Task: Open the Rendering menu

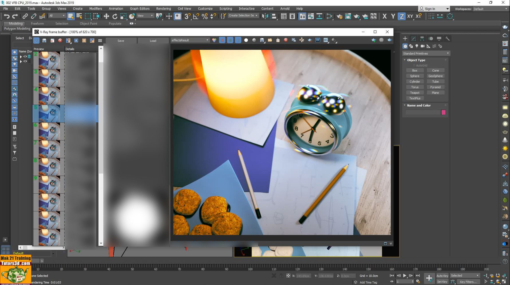Action: coord(163,9)
